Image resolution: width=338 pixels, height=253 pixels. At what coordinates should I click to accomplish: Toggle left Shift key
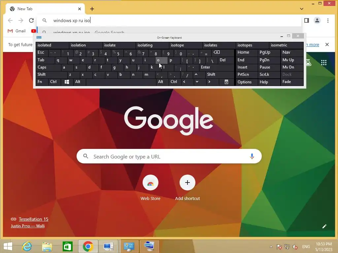point(51,75)
